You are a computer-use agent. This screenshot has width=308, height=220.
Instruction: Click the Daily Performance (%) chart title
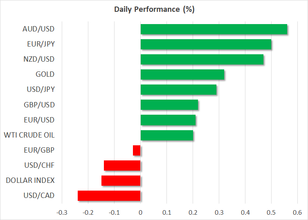(x=154, y=9)
